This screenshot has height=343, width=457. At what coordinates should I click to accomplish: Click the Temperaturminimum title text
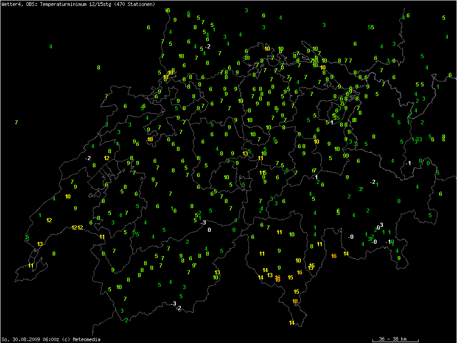pos(78,4)
